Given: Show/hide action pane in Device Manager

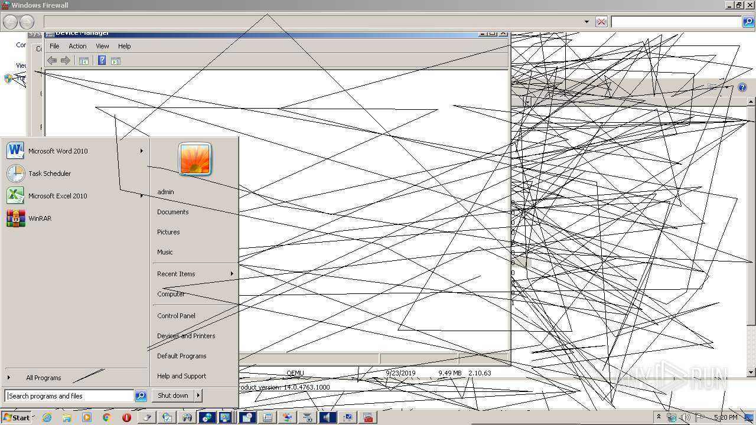Looking at the screenshot, I should click(x=116, y=61).
